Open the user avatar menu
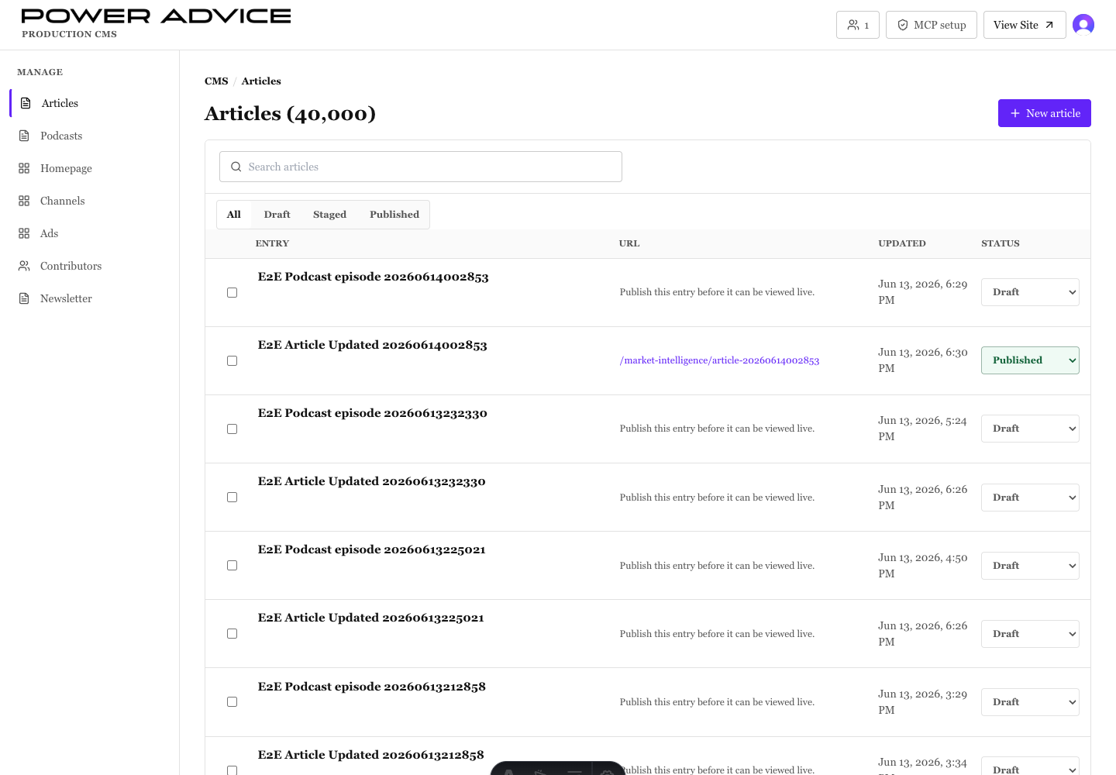Viewport: 1116px width, 775px height. click(x=1083, y=25)
